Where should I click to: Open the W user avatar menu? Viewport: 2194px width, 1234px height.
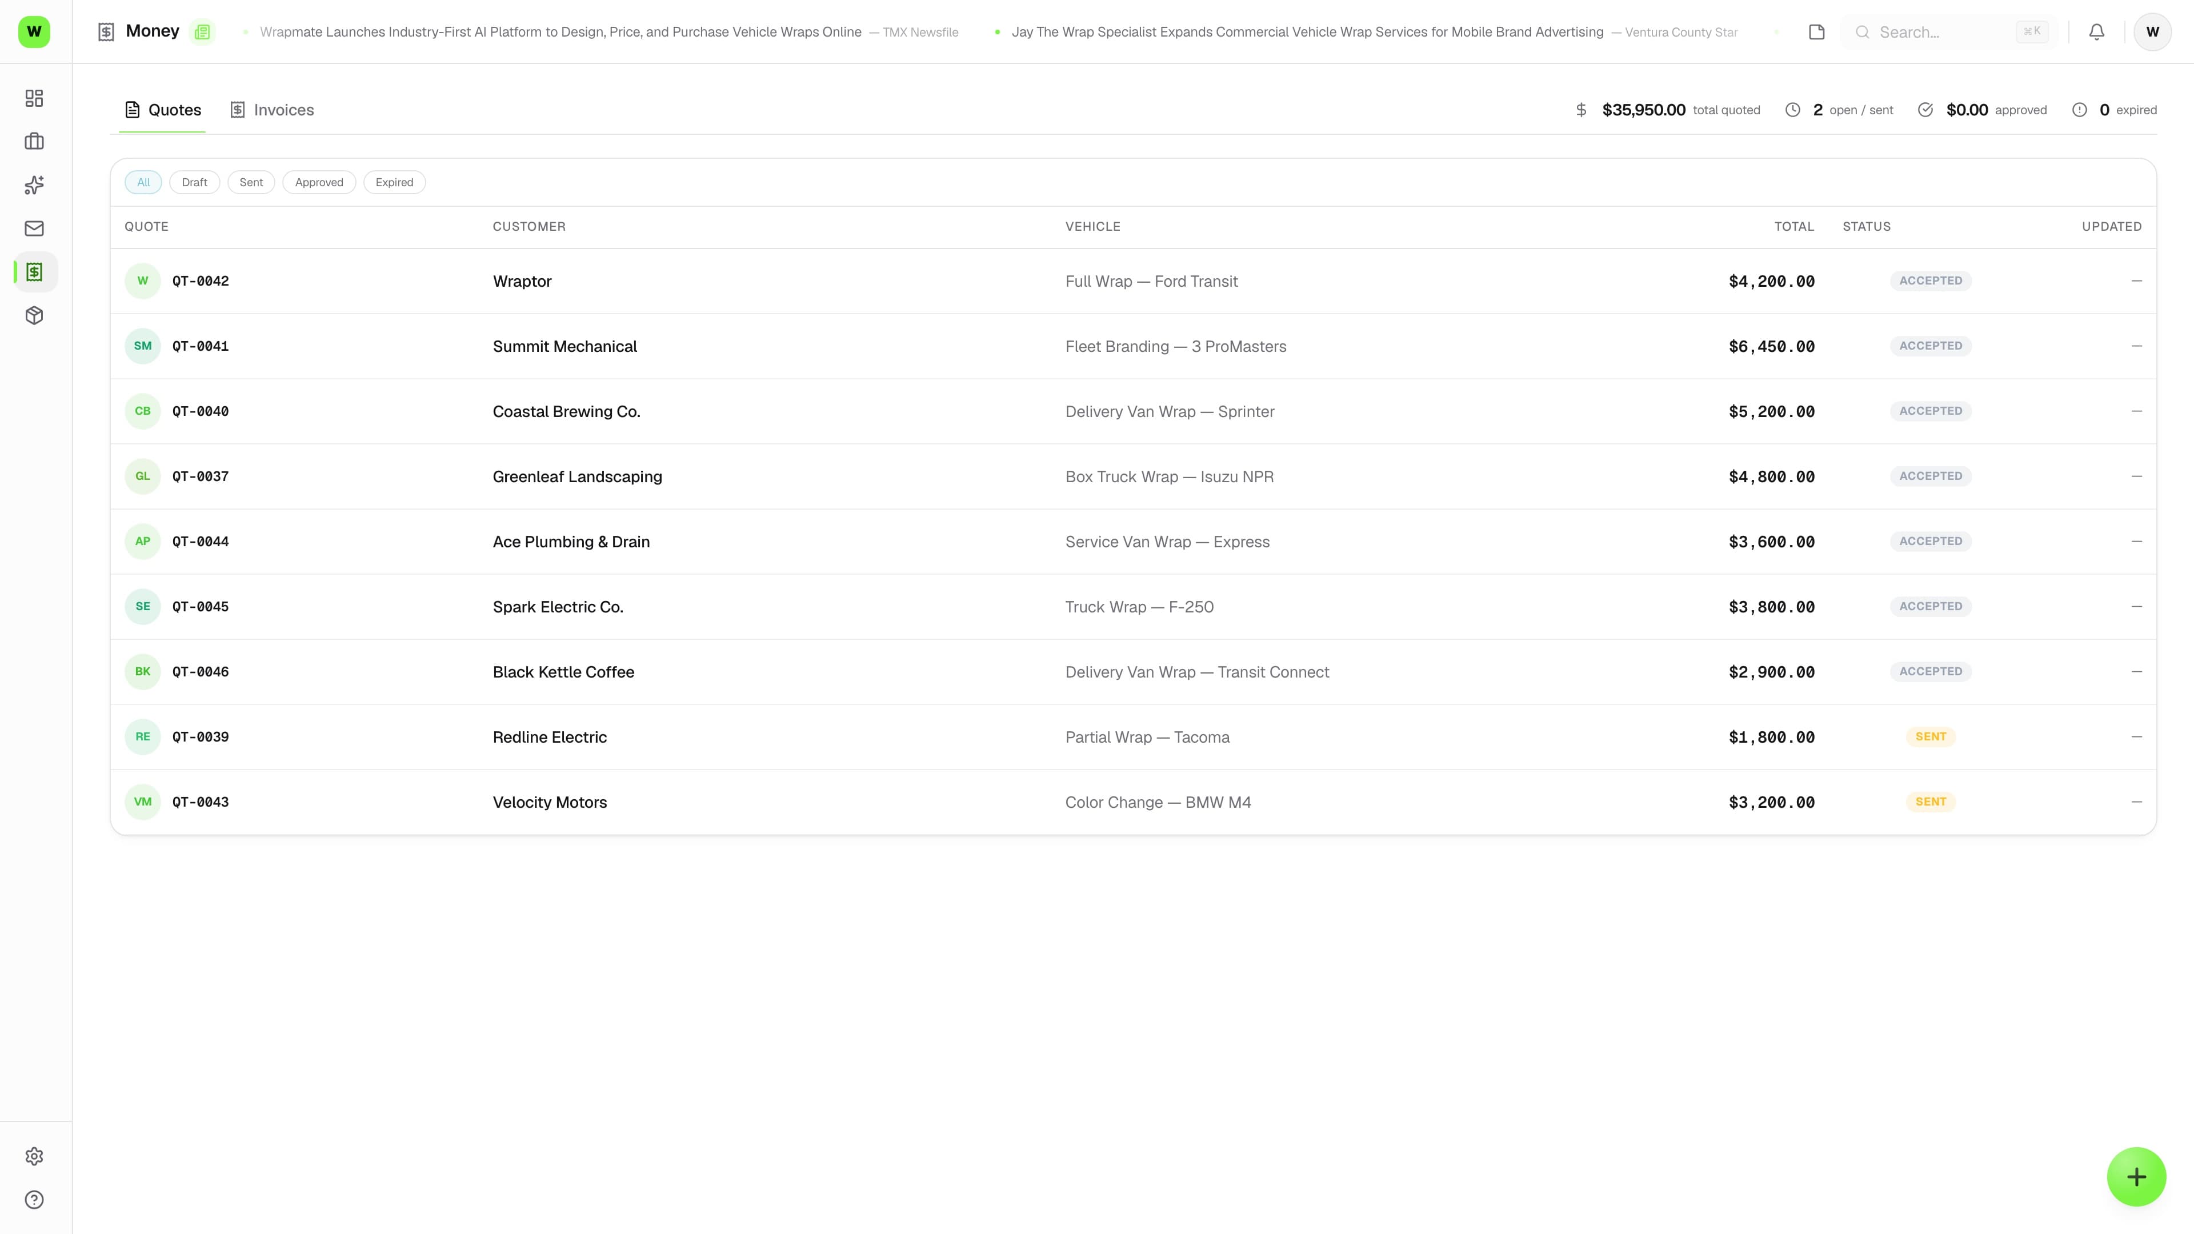(2152, 31)
